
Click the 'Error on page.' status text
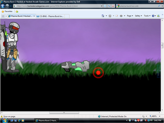point(9,116)
